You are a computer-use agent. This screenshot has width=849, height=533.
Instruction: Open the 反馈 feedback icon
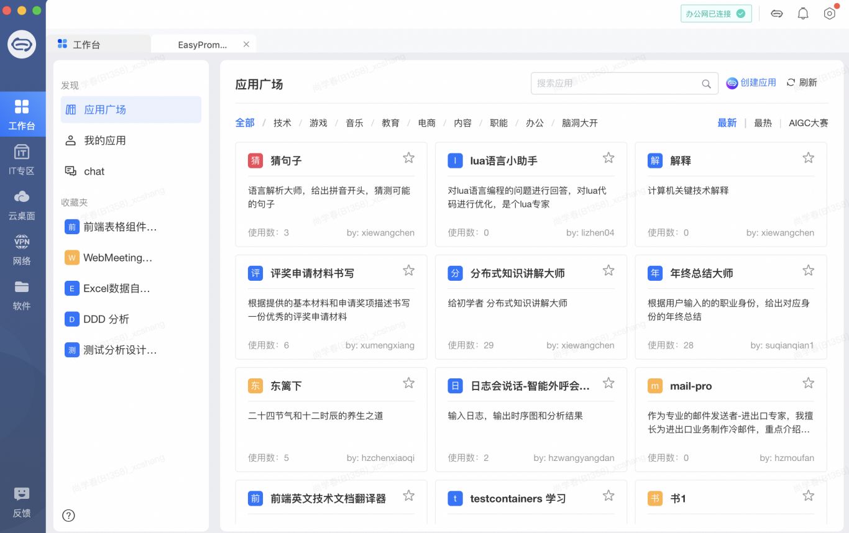[x=22, y=501]
